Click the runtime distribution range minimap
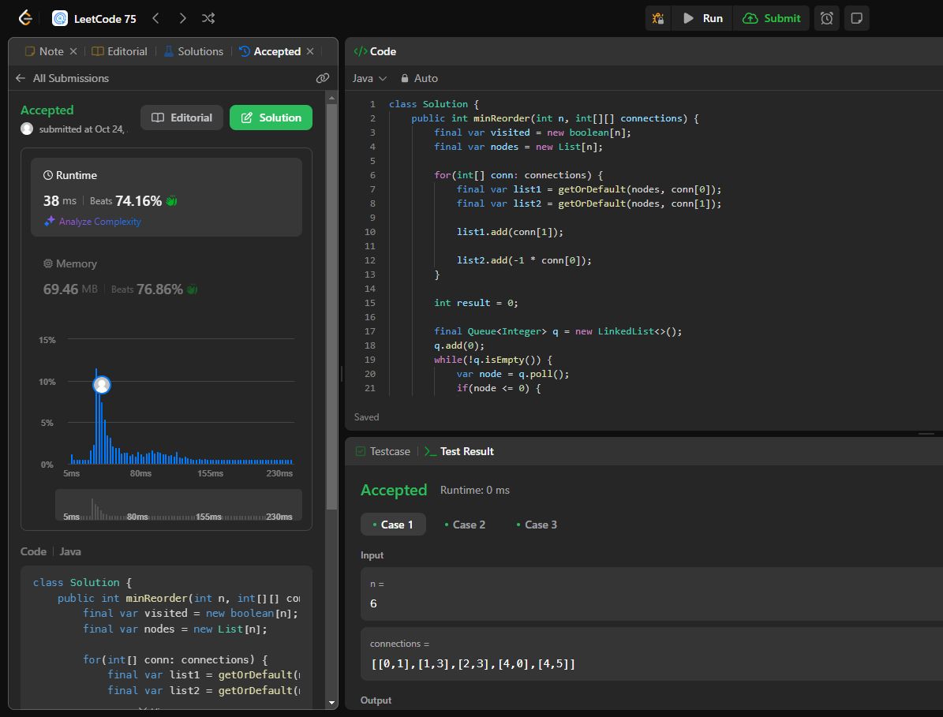 (178, 505)
